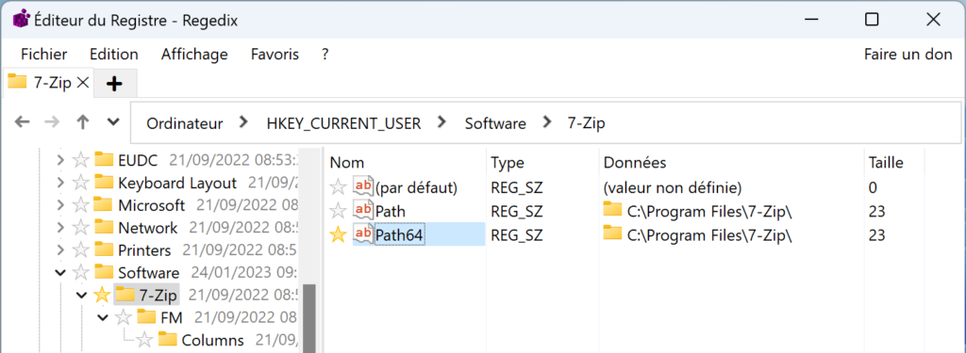This screenshot has width=966, height=353.
Task: Open the Favoris menu
Action: click(275, 54)
